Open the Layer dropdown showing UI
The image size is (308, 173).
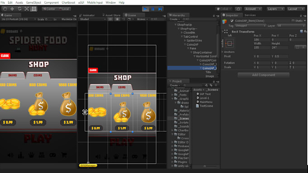[292, 26]
